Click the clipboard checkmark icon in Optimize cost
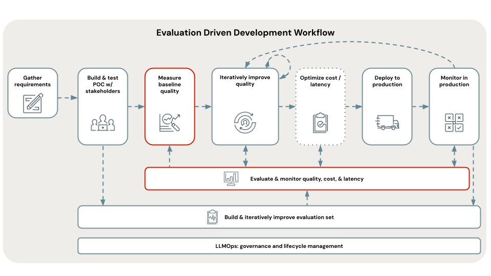 [320, 123]
